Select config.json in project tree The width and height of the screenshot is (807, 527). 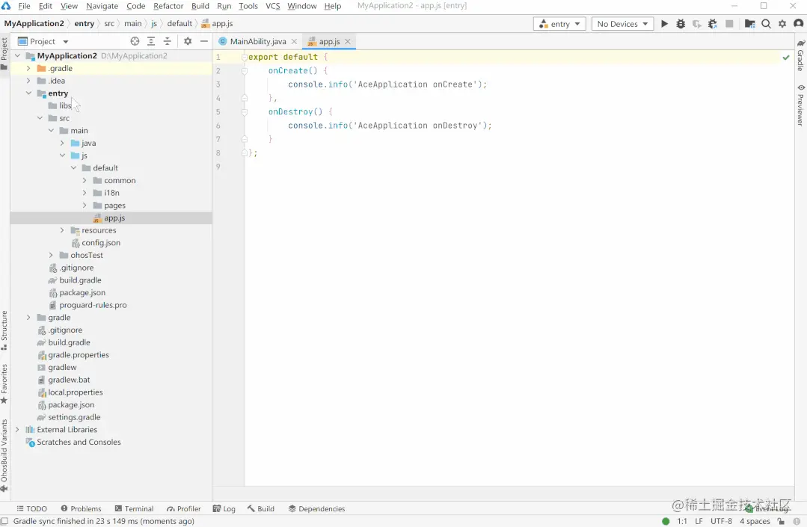[x=101, y=243]
